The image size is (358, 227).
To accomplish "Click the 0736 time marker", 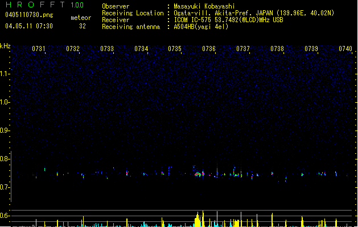I will click(x=209, y=49).
